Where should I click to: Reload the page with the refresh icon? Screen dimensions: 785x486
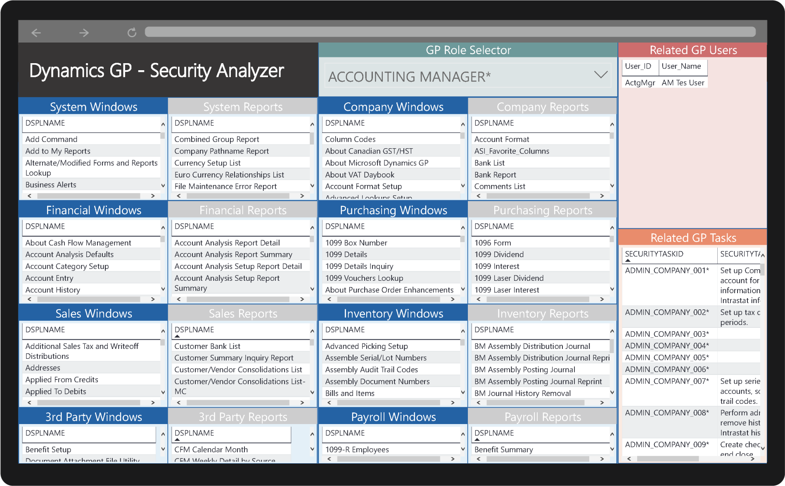(132, 32)
